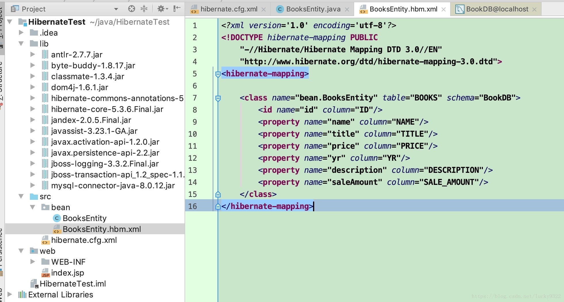Select javassist-3.23.1-GA.jar
Viewport: 564px width, 302px height.
point(94,131)
